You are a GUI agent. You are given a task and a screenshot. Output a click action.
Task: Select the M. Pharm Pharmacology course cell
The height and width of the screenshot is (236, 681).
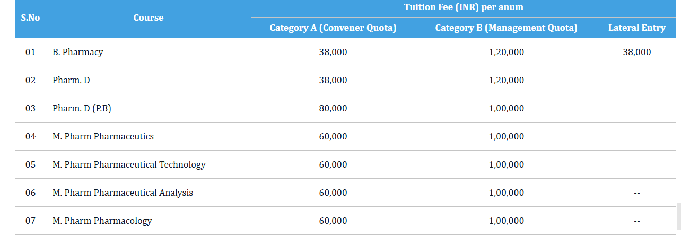pos(102,221)
